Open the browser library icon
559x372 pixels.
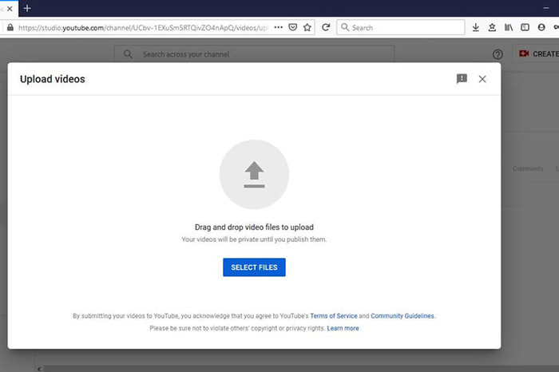point(509,27)
